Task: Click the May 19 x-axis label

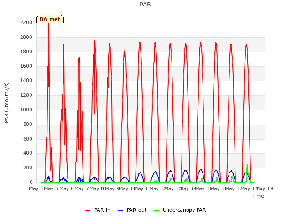Action: (265, 188)
